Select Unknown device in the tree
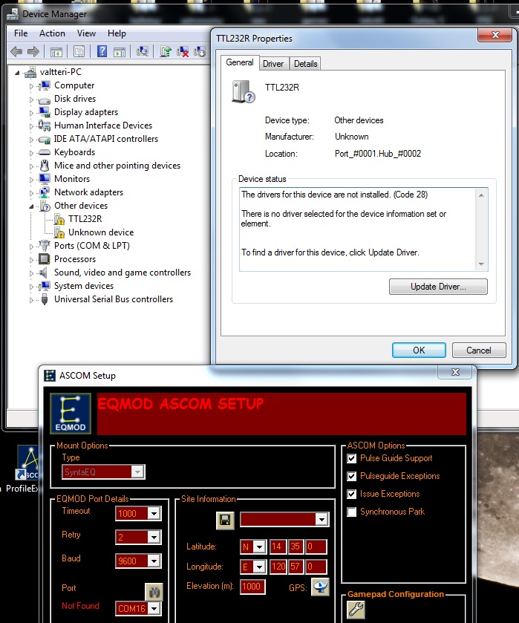This screenshot has width=519, height=623. pos(101,232)
